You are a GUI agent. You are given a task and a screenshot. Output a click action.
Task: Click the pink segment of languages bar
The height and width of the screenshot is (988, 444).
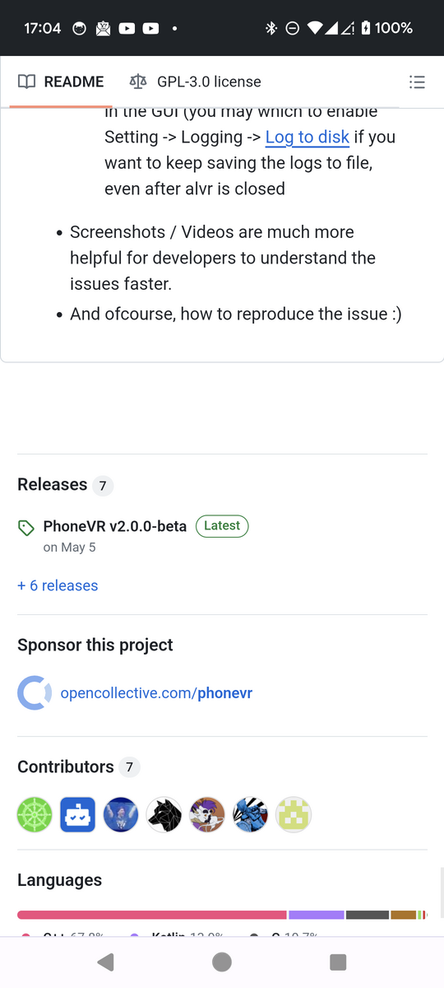152,915
